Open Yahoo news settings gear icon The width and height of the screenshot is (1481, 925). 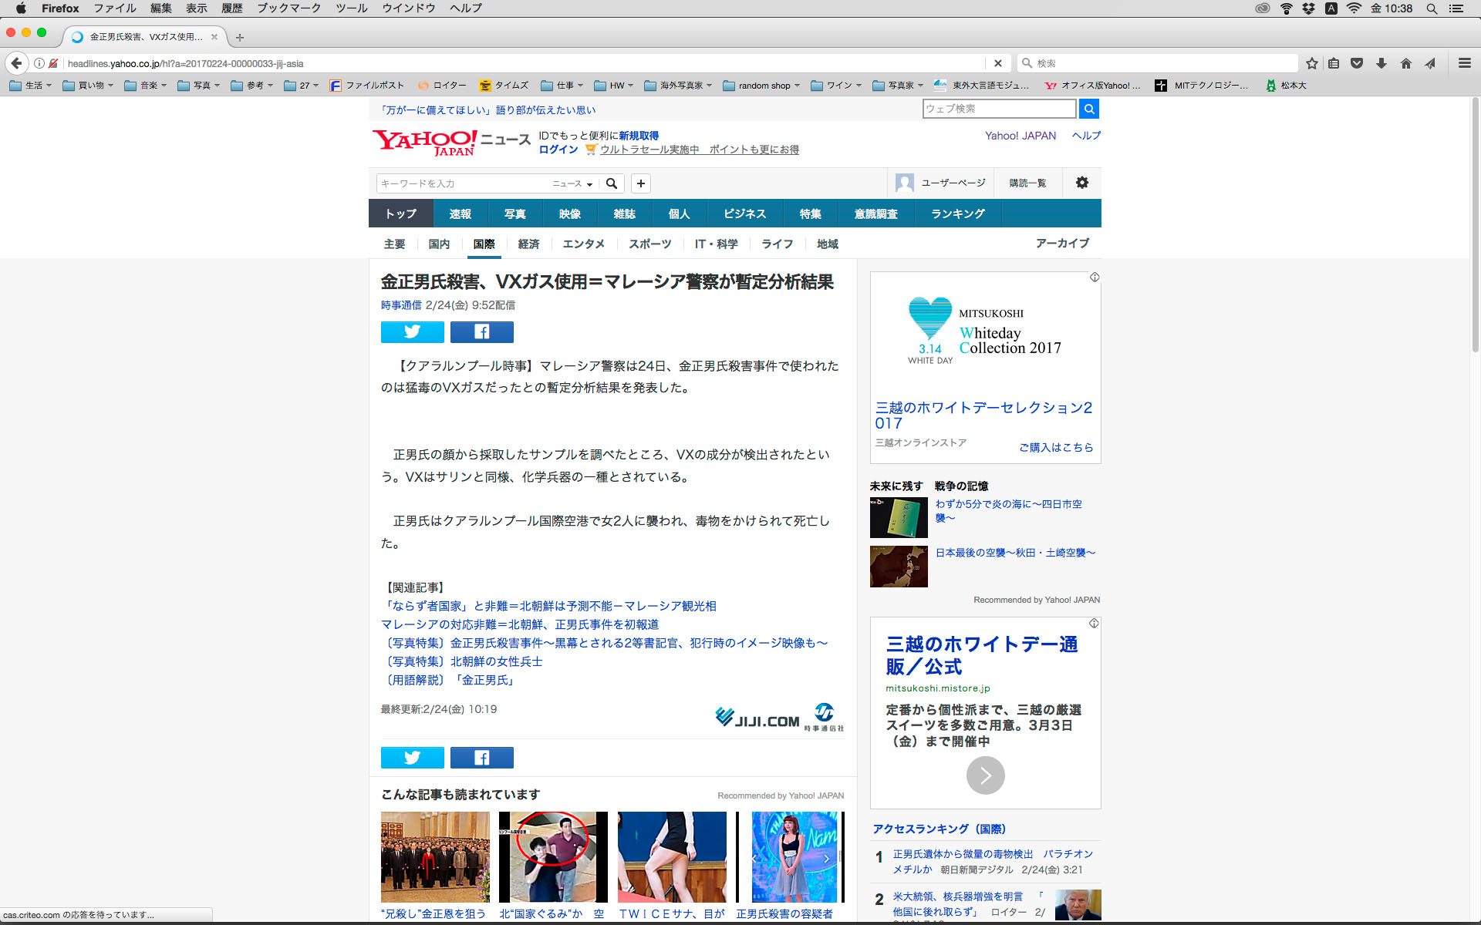coord(1081,183)
